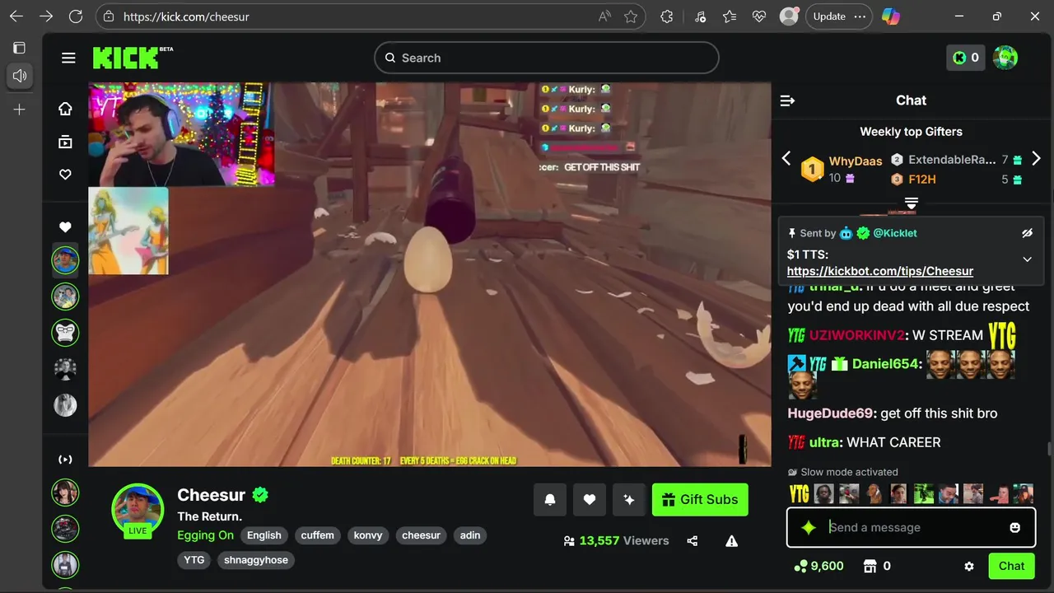This screenshot has height=593, width=1054.
Task: Open chat settings gear
Action: (x=969, y=567)
